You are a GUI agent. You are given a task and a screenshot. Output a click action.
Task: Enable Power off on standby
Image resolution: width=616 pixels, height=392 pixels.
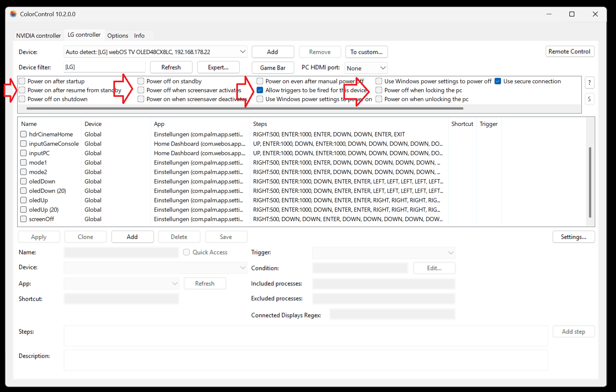point(141,81)
